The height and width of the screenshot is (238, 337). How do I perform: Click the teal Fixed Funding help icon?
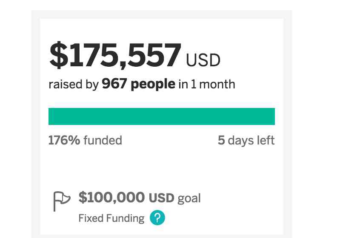click(157, 218)
